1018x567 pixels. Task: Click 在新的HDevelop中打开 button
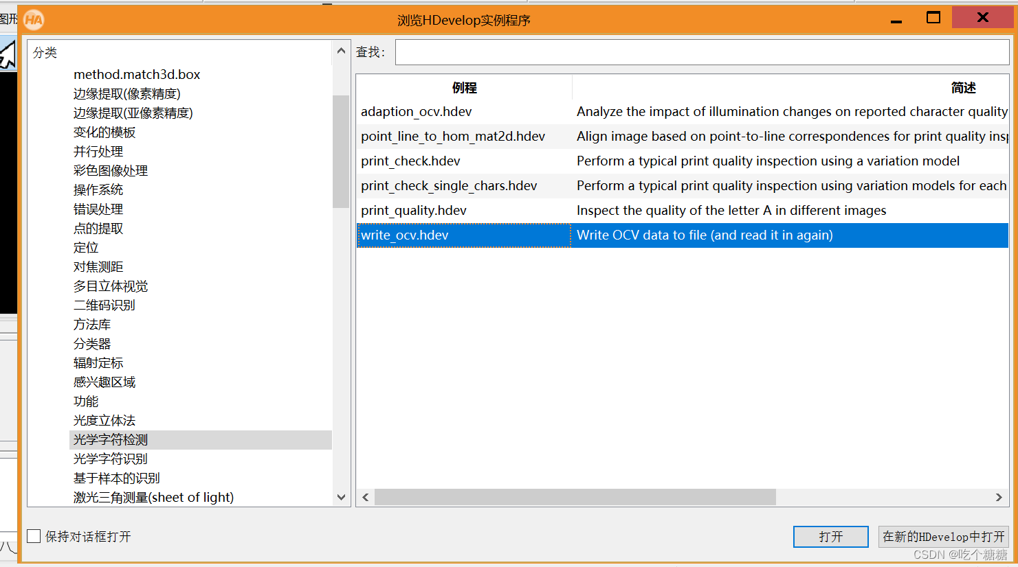tap(944, 537)
